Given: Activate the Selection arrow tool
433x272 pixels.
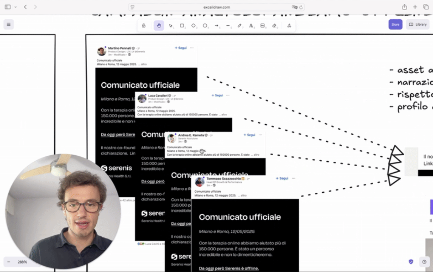Looking at the screenshot, I should 170,26.
